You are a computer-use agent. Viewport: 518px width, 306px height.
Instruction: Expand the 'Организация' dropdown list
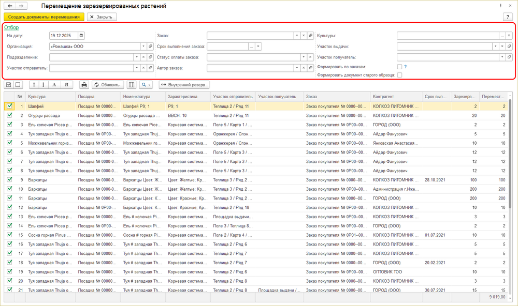[137, 47]
